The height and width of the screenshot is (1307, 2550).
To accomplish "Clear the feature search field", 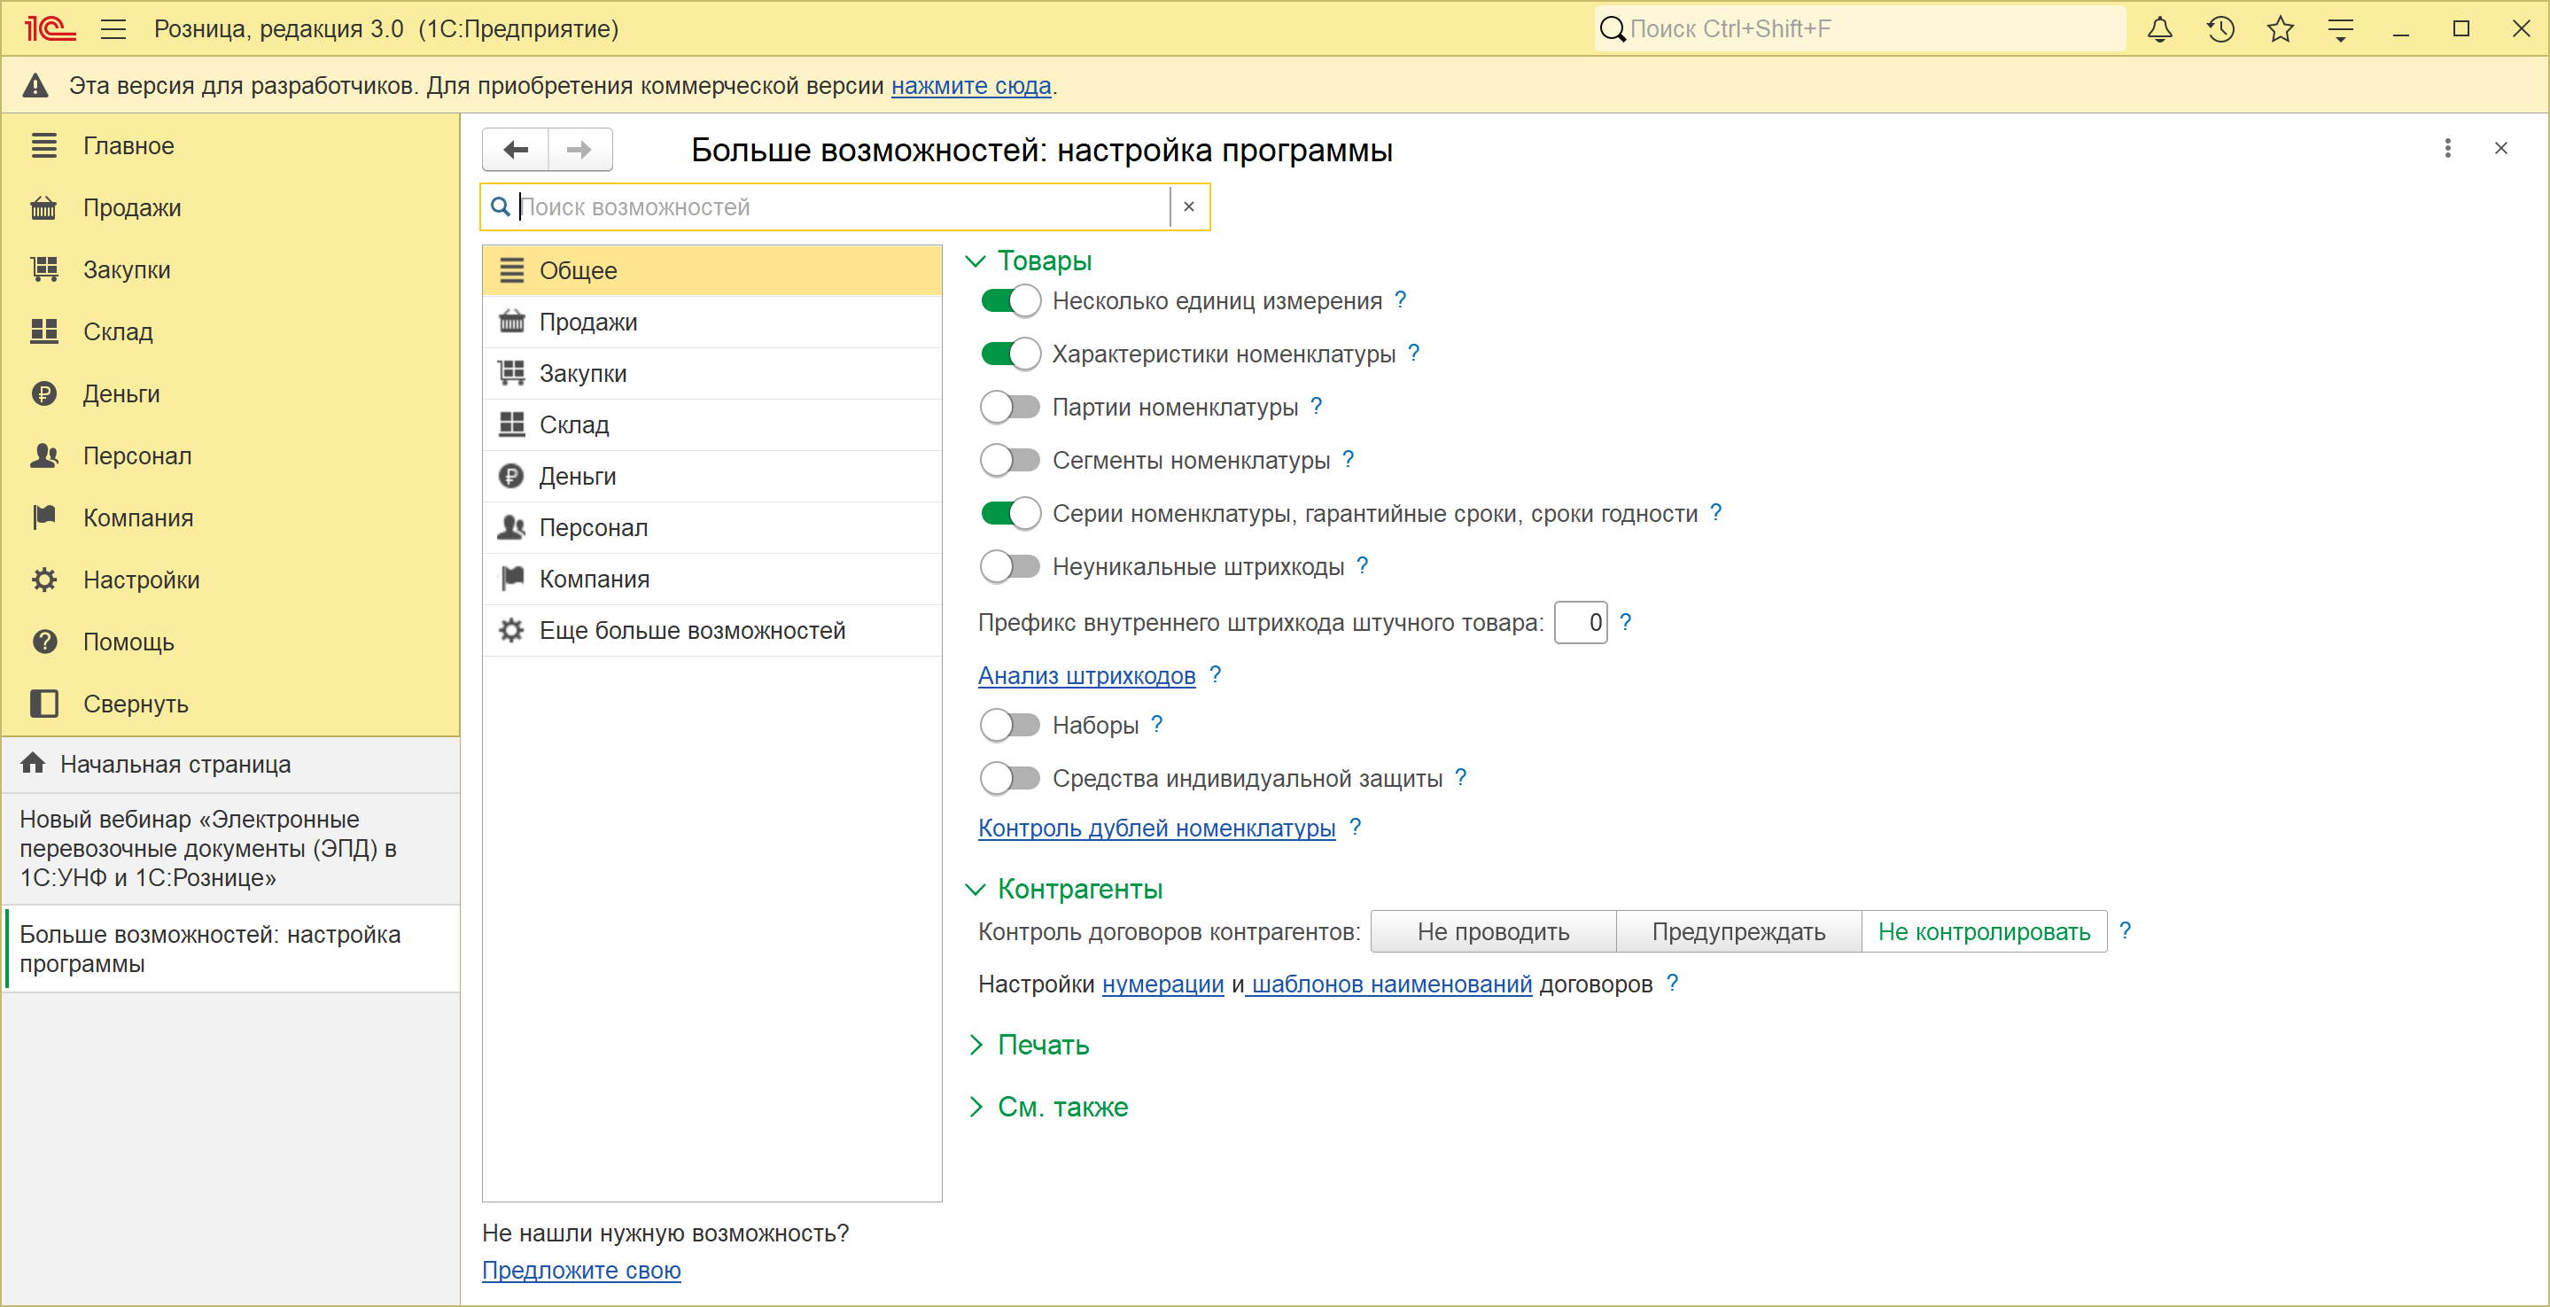I will pyautogui.click(x=1189, y=207).
